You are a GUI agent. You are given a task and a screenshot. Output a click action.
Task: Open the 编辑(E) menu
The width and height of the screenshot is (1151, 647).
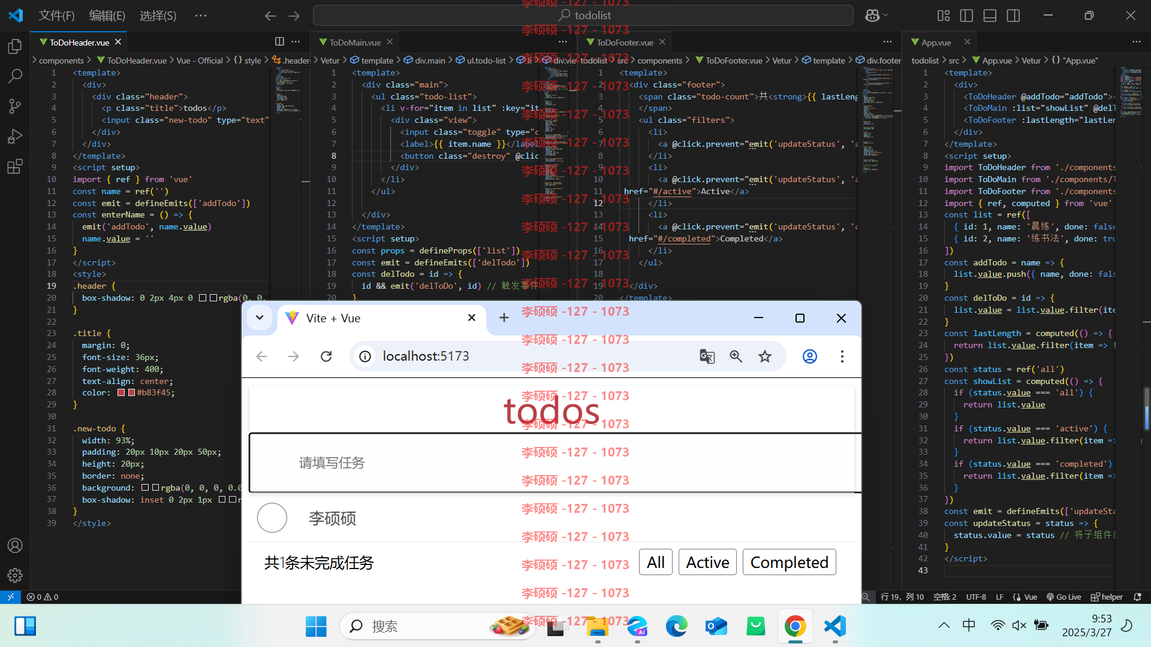click(107, 16)
